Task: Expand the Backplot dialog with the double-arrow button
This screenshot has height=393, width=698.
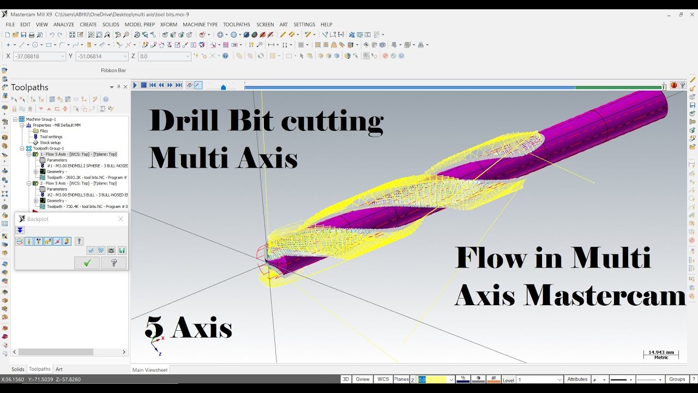Action: pyautogui.click(x=20, y=230)
